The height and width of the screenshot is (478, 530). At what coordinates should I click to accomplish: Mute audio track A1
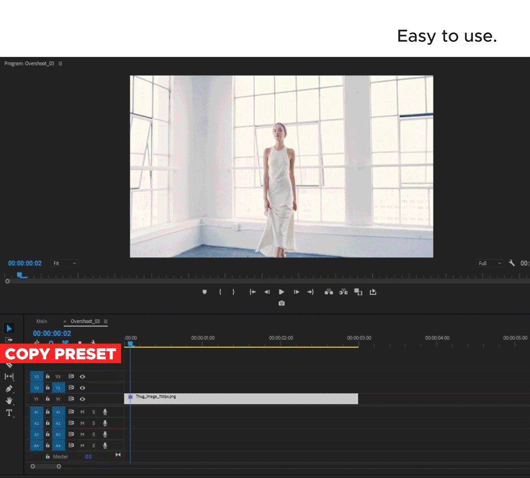82,412
